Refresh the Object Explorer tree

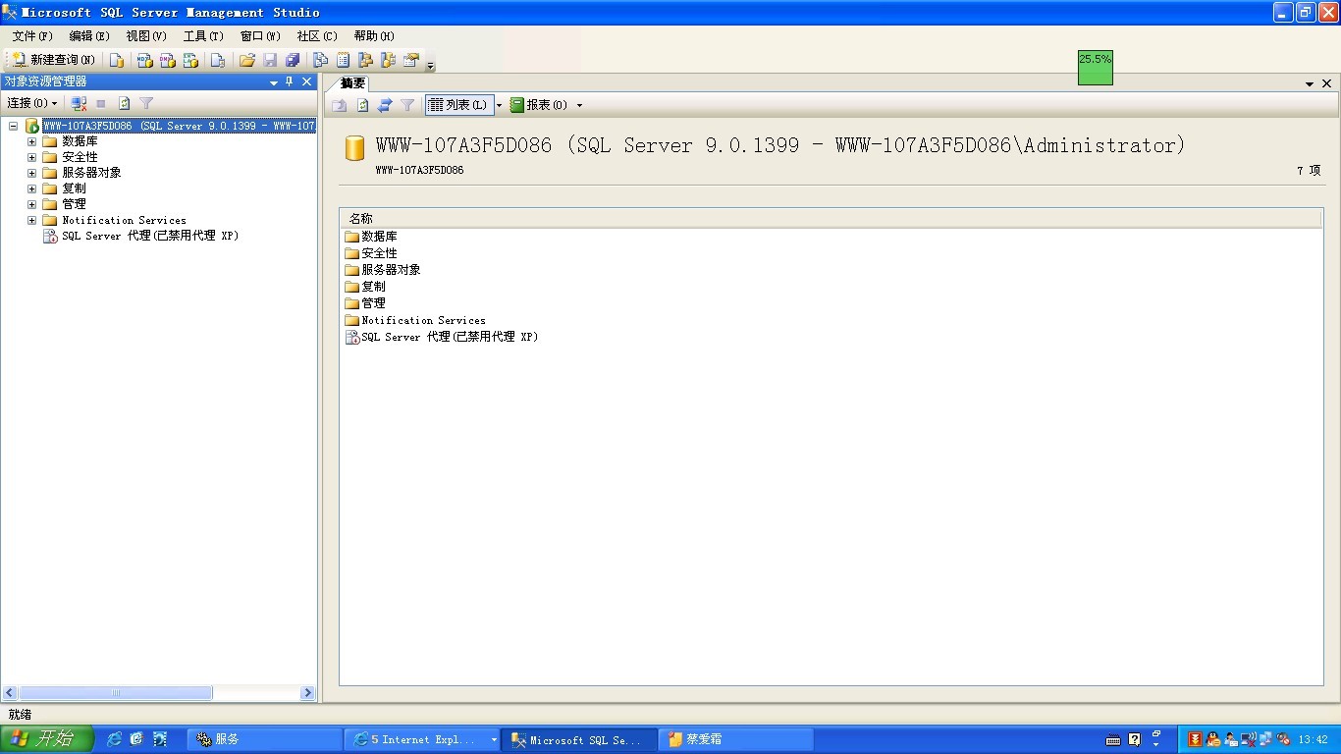pyautogui.click(x=124, y=103)
